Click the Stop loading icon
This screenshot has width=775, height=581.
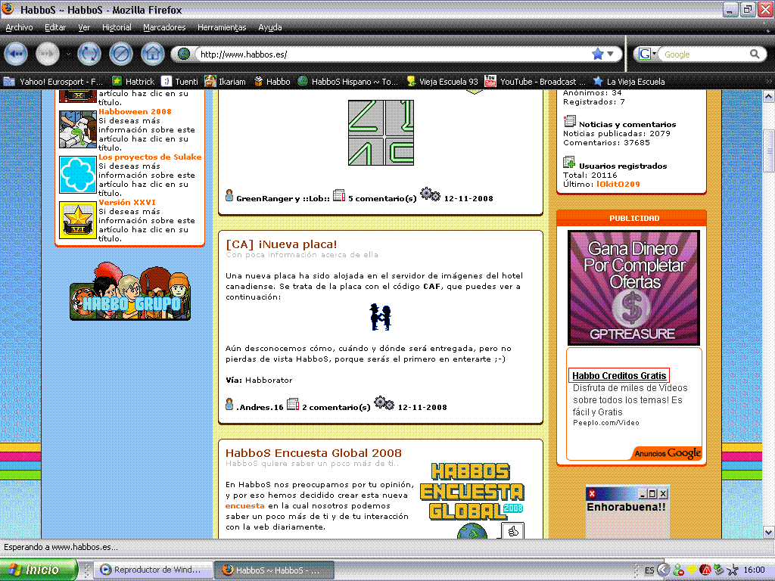click(x=120, y=54)
